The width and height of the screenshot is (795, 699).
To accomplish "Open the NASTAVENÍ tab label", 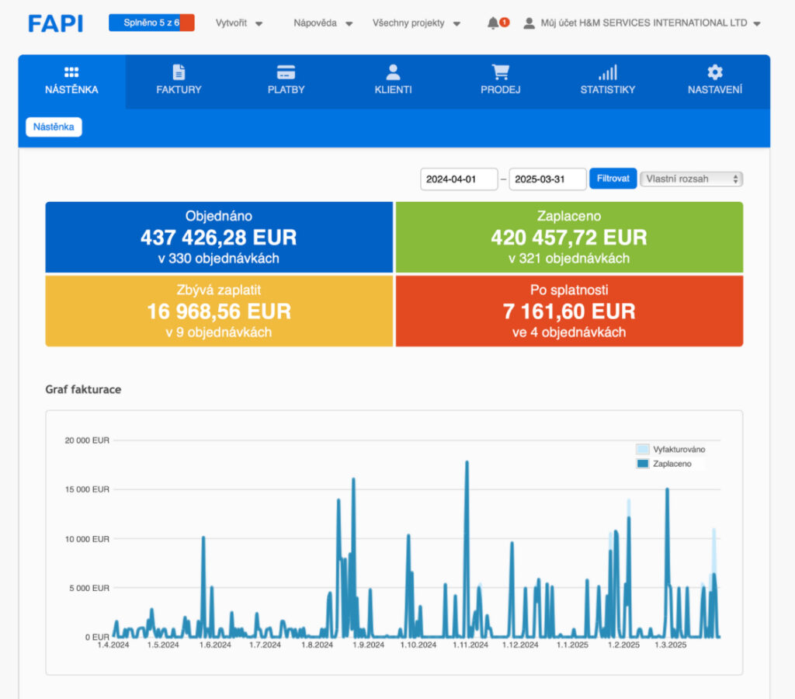I will tap(715, 90).
